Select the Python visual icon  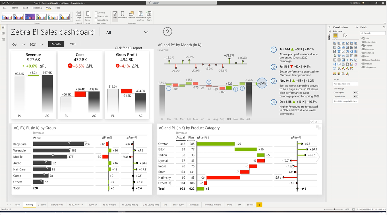coord(352,60)
